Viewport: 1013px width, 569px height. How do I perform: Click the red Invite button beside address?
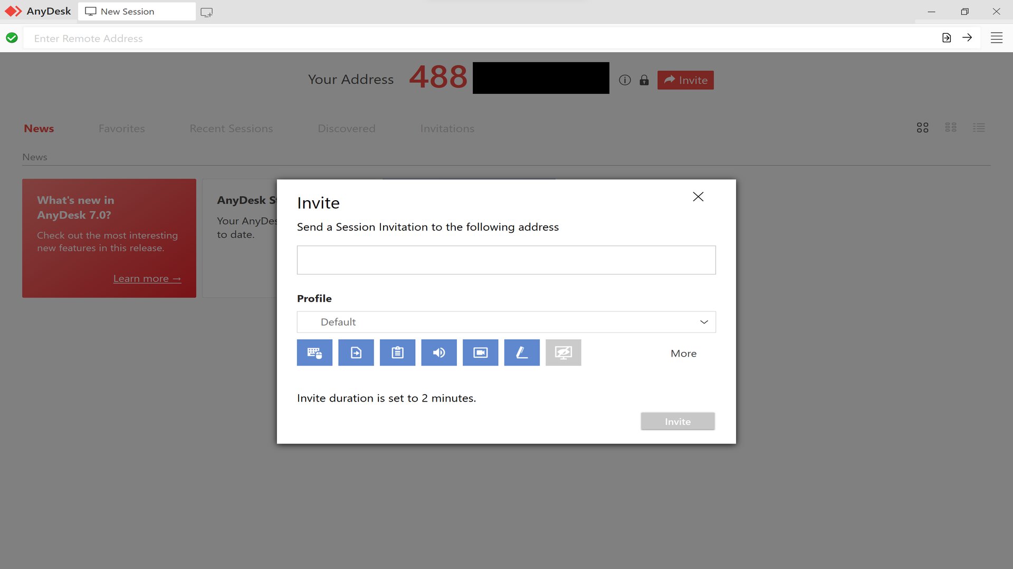pyautogui.click(x=685, y=80)
